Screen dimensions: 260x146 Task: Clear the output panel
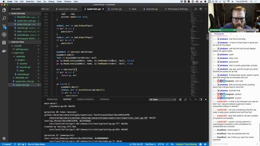coord(180,99)
